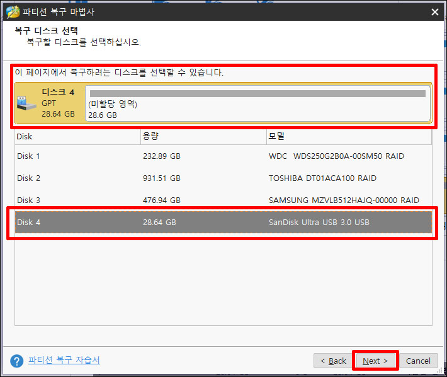The width and height of the screenshot is (447, 377).
Task: Click the 모델 column header
Action: coord(349,137)
